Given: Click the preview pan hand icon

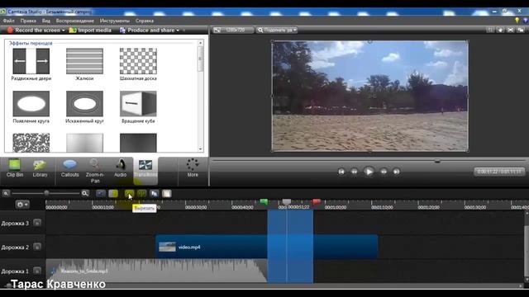Looking at the screenshot, I should coord(500,30).
